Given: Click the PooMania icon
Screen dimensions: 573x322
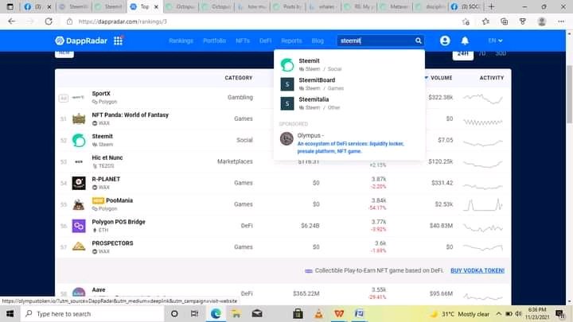Looking at the screenshot, I should (x=79, y=204).
